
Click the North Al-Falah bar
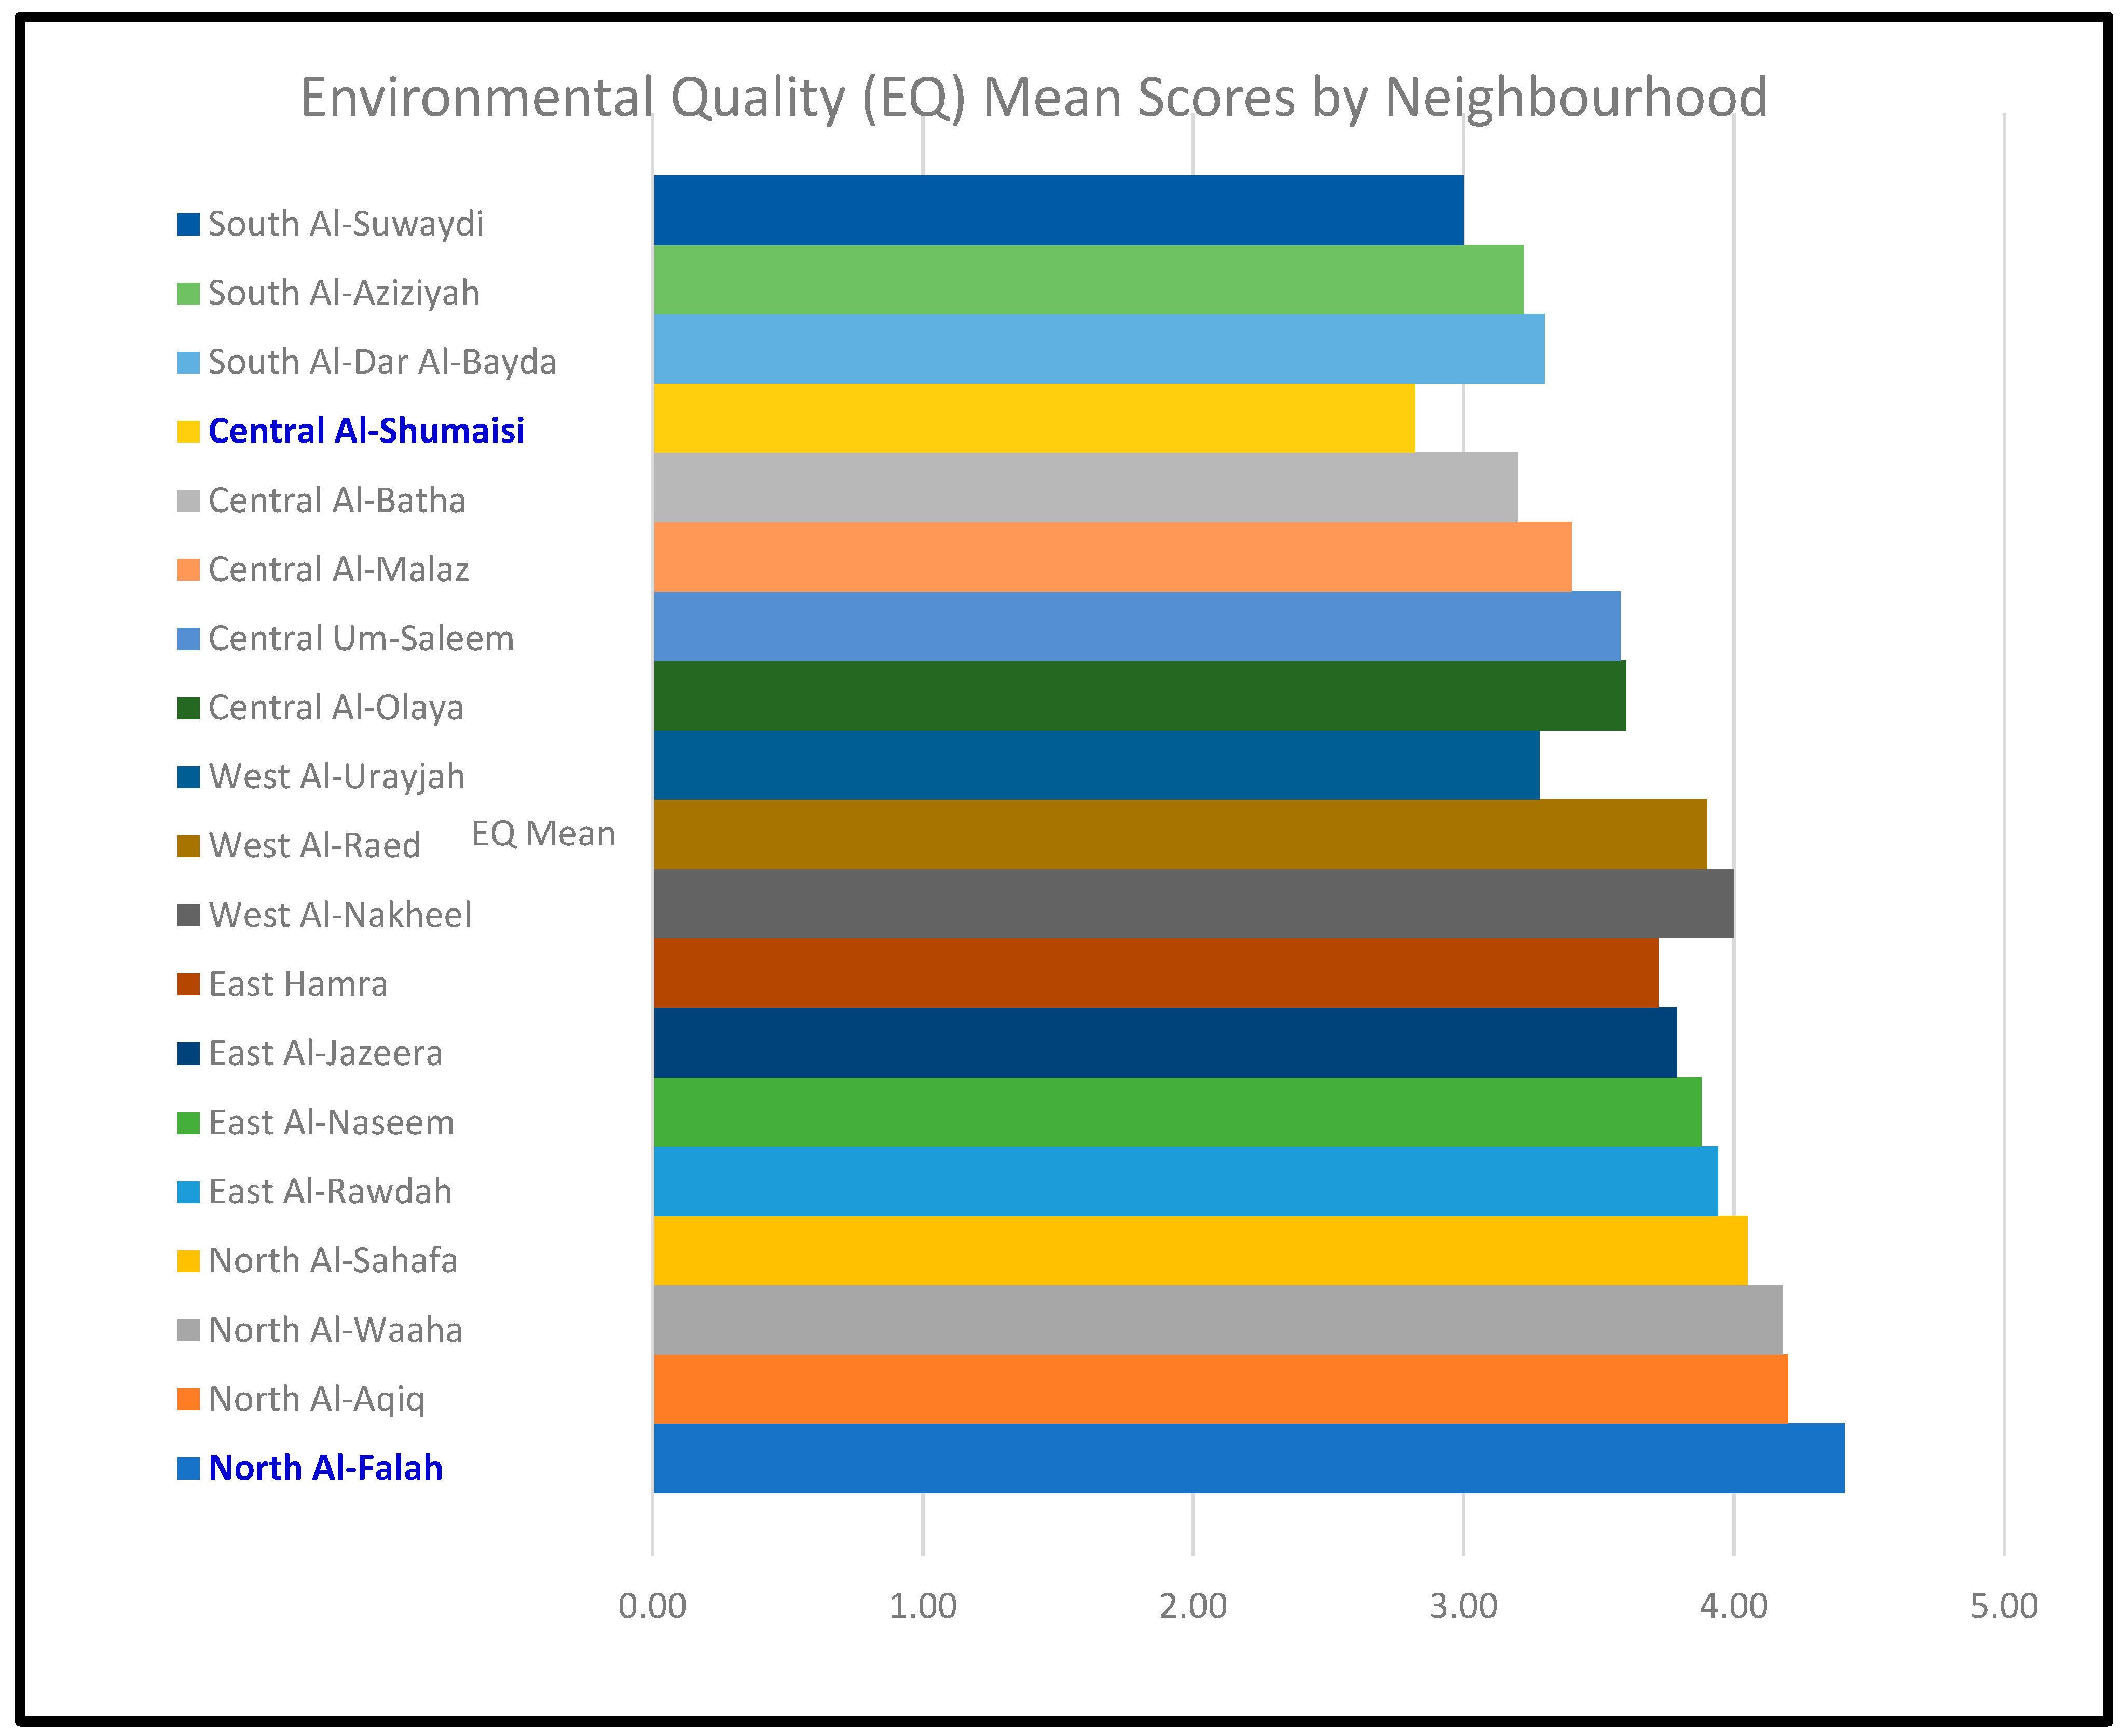pos(1249,1458)
